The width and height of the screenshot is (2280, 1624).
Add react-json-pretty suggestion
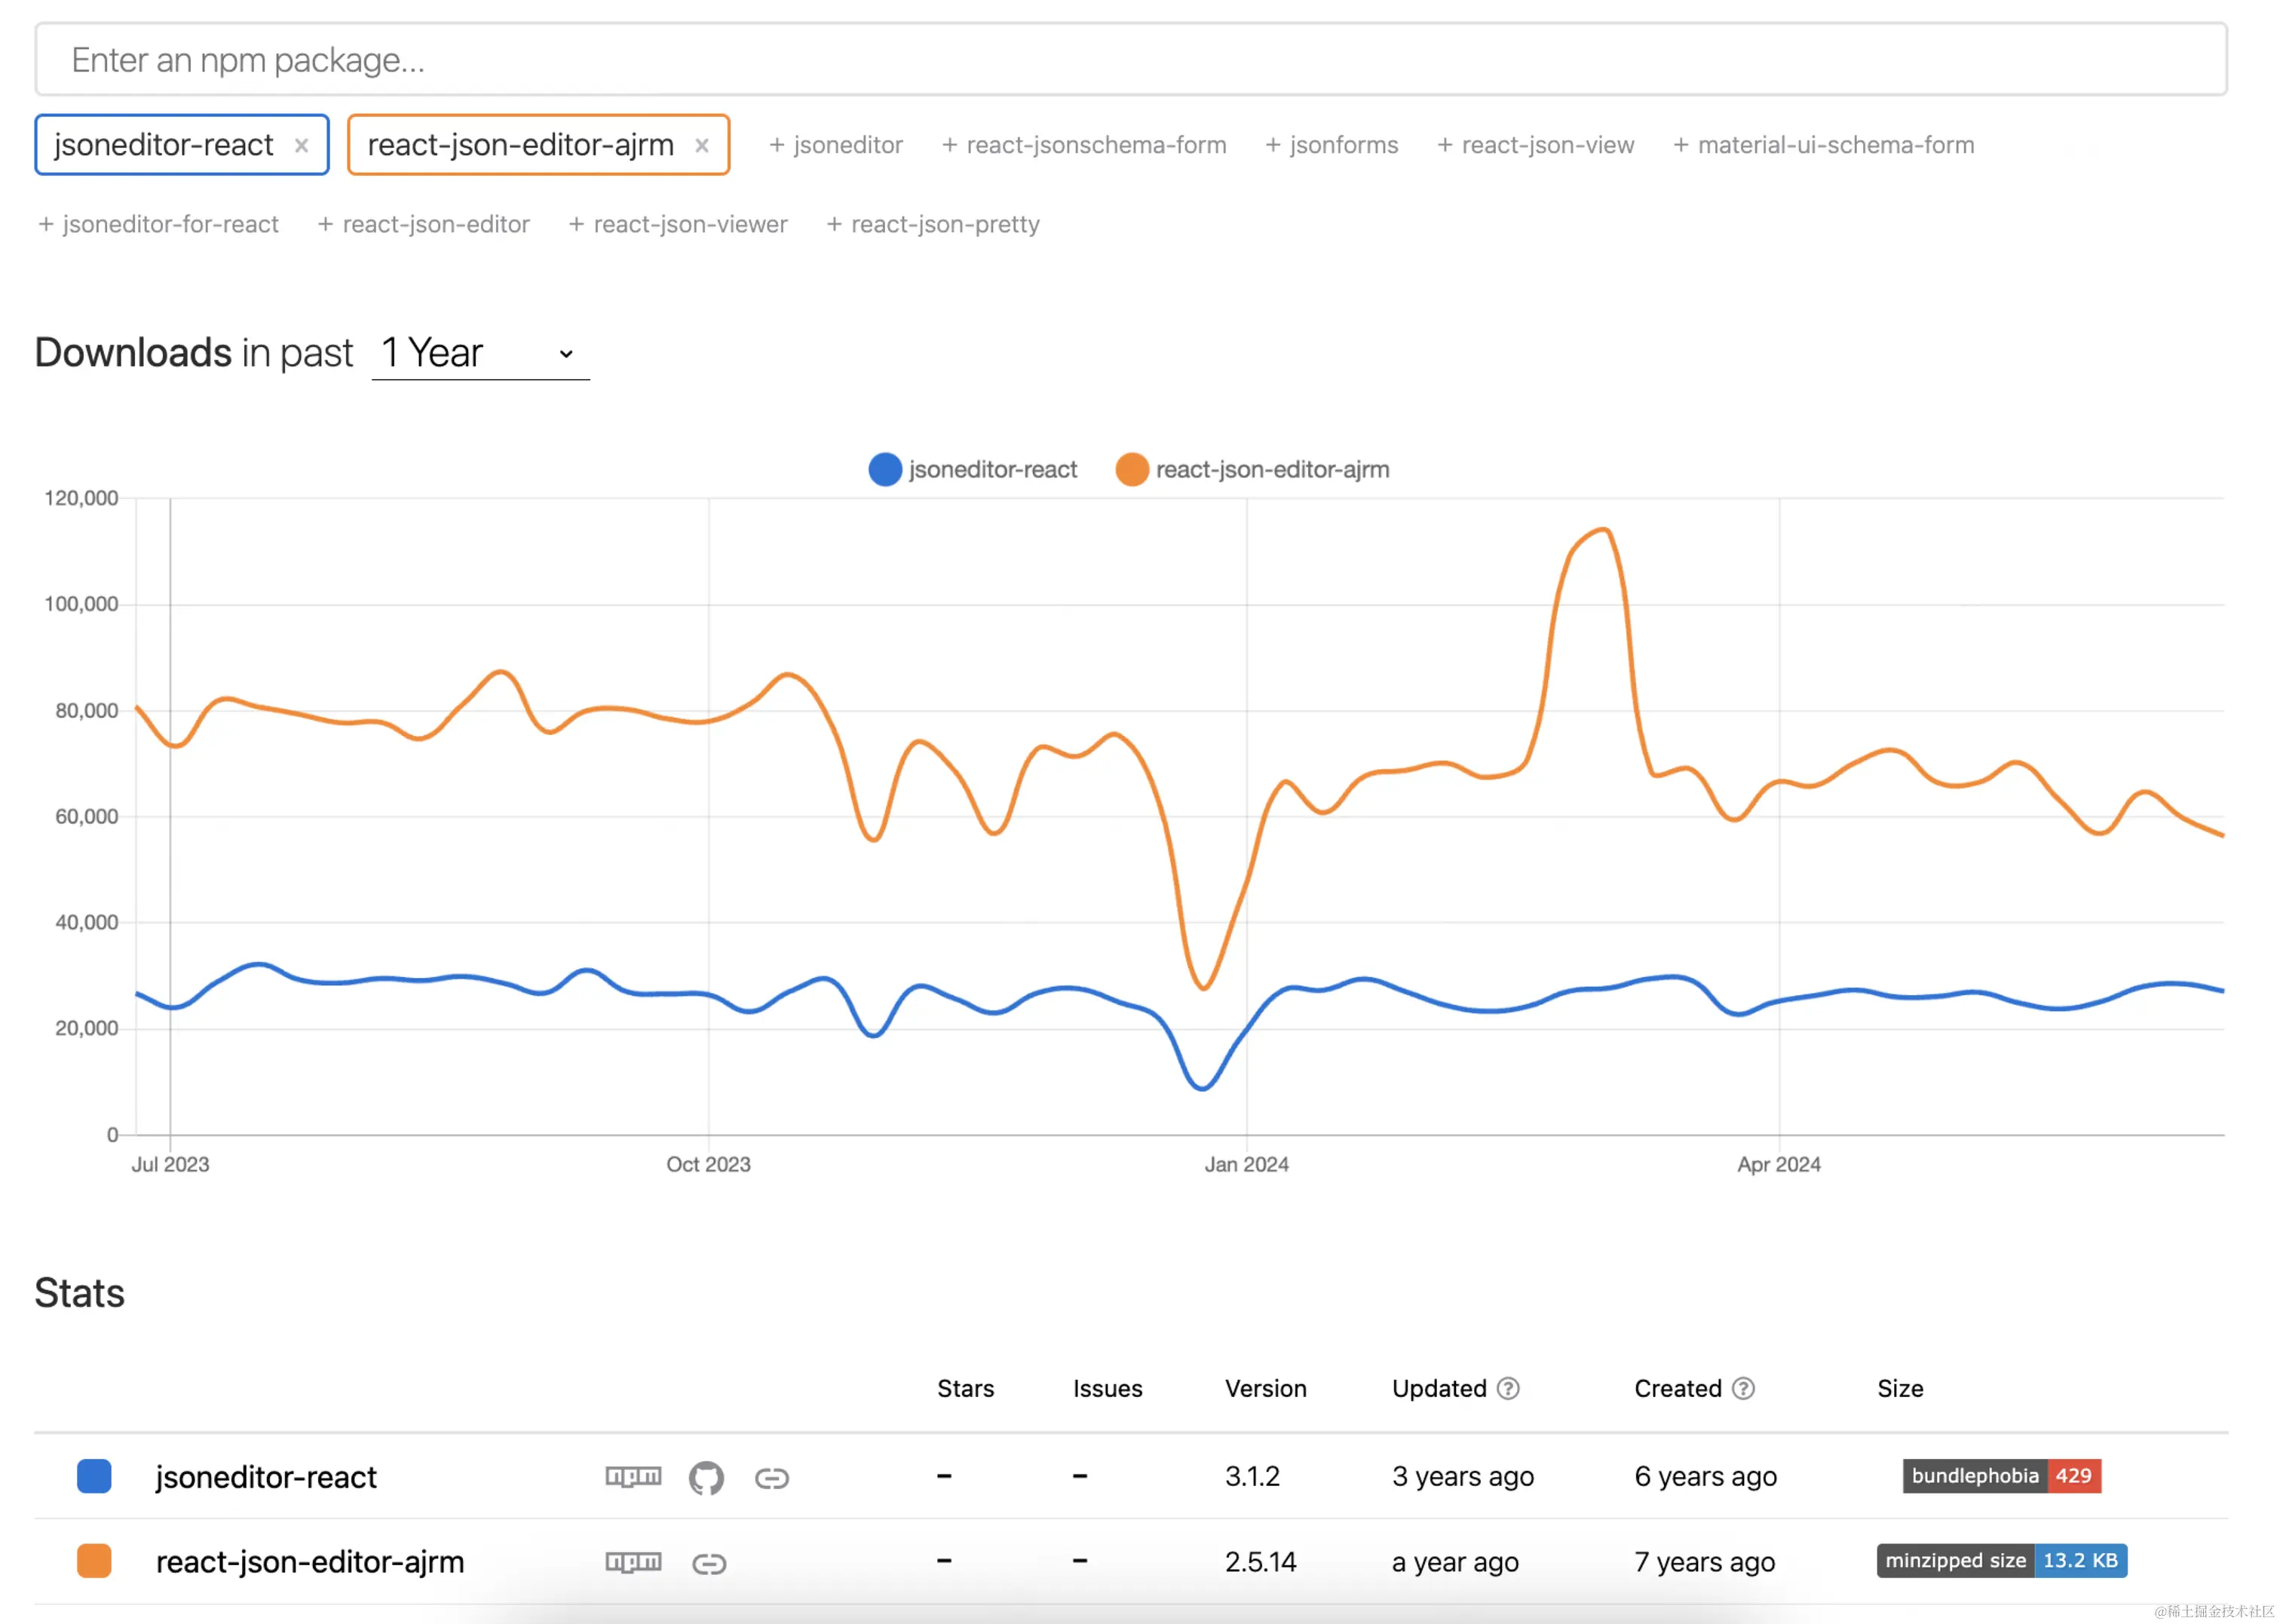click(x=933, y=225)
